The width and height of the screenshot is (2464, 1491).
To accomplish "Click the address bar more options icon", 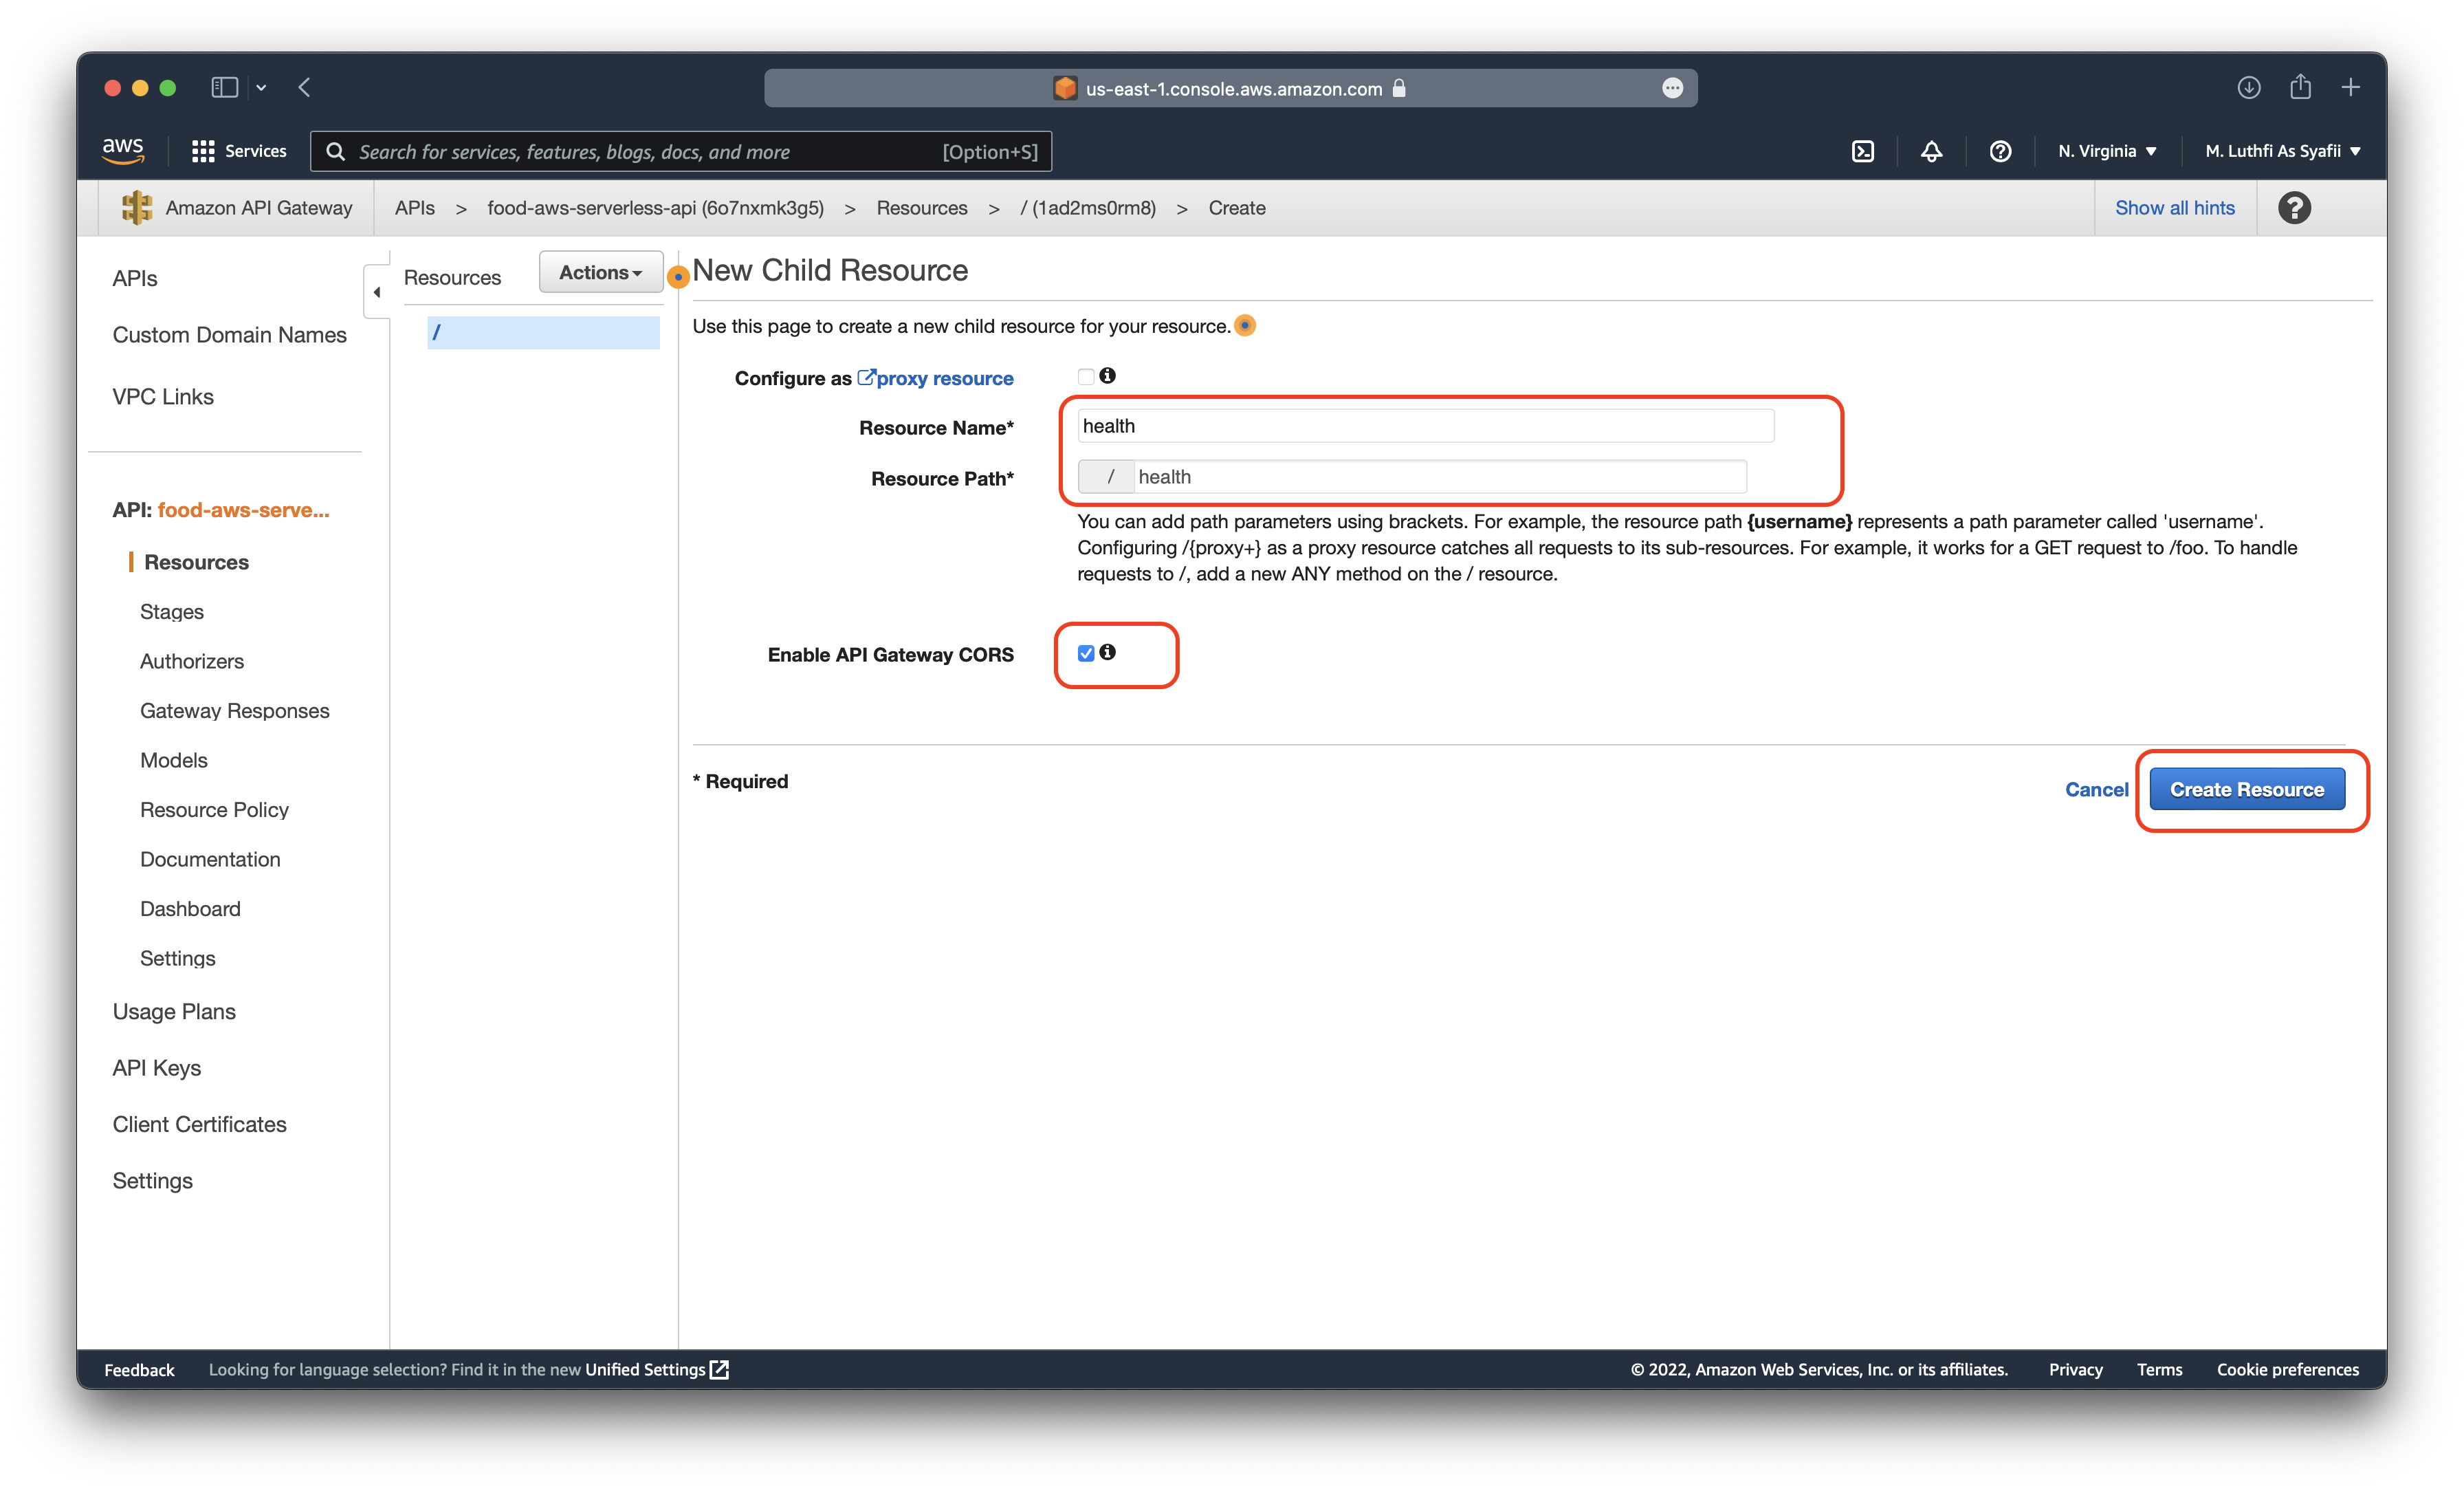I will 1672,88.
